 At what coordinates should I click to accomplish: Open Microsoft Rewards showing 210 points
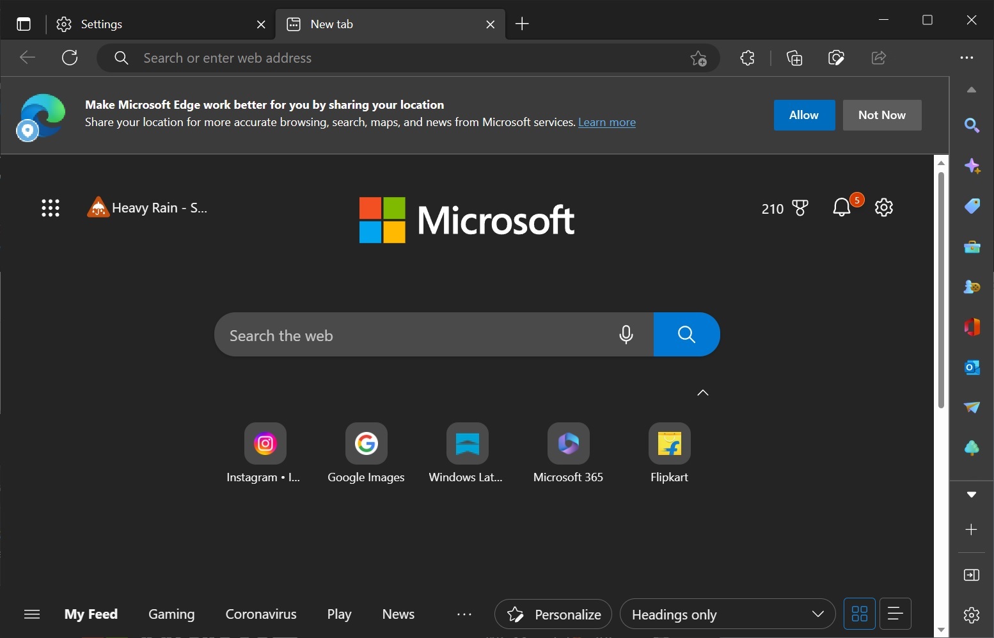pos(785,208)
